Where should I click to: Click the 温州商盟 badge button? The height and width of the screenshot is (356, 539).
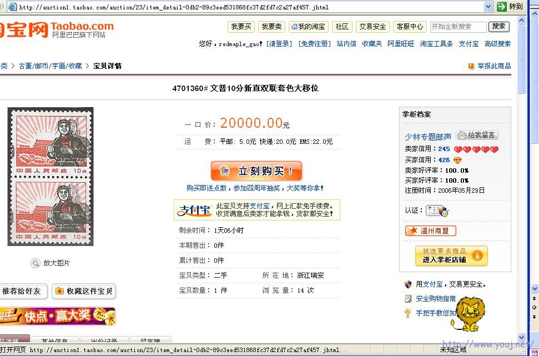tap(430, 230)
